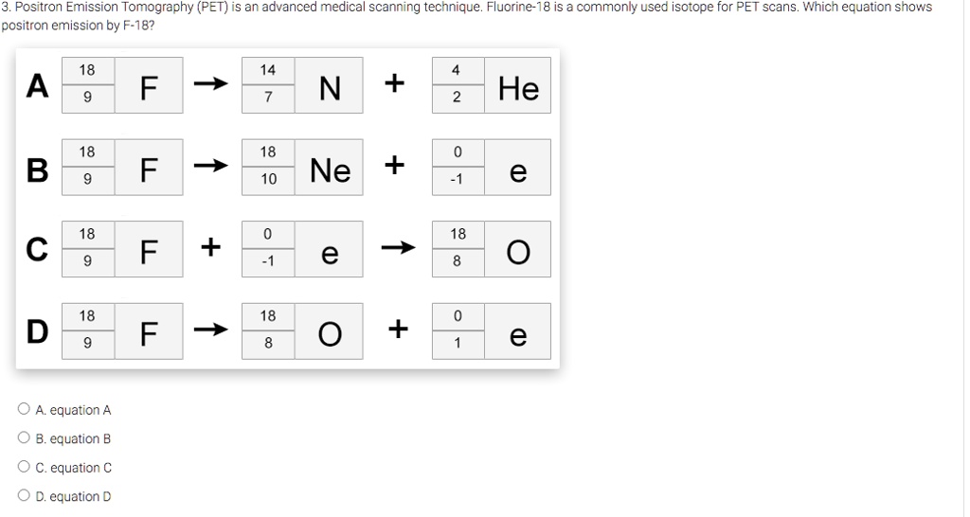The height and width of the screenshot is (517, 970).
Task: Click the Ne symbol box in equation B
Action: click(329, 168)
